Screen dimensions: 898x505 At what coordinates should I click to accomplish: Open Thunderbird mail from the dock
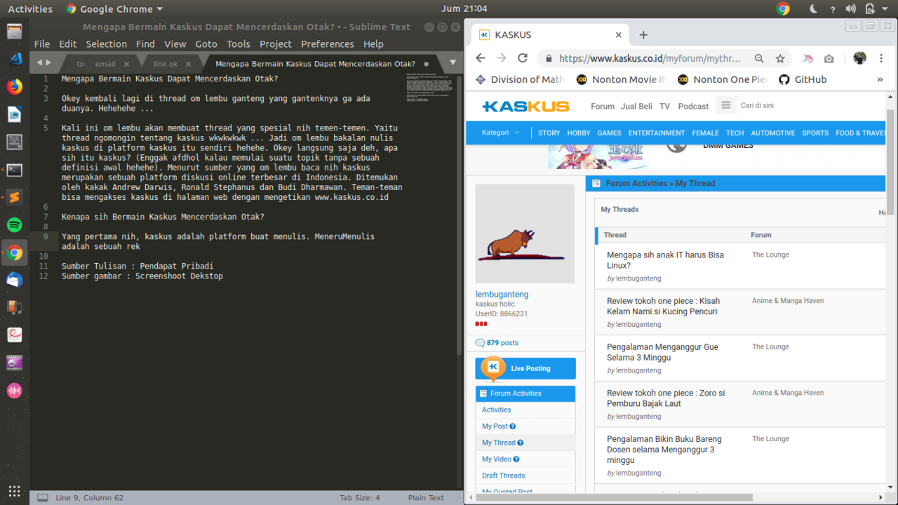coord(15,281)
